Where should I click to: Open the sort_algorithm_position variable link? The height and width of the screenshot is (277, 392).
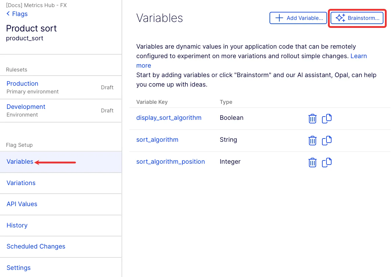click(170, 162)
